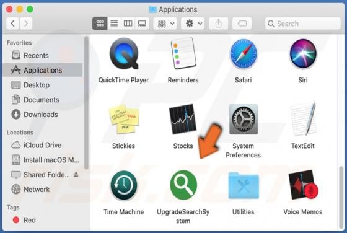Select the Red tag in sidebar
The height and width of the screenshot is (233, 347).
[x=42, y=220]
